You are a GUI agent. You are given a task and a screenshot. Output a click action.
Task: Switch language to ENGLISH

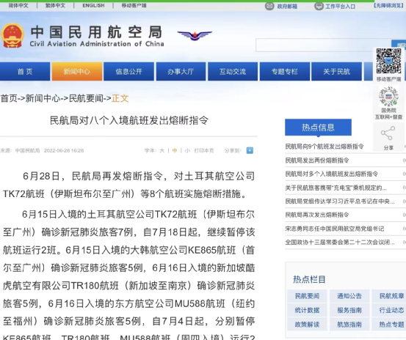(93, 5)
